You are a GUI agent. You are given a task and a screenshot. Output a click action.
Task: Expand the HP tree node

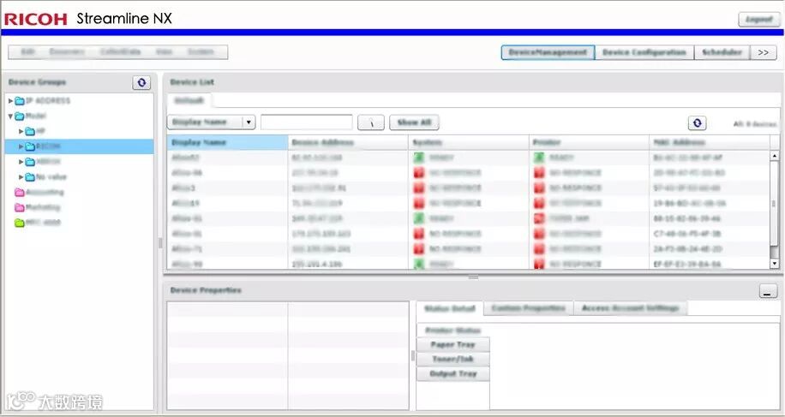click(21, 132)
